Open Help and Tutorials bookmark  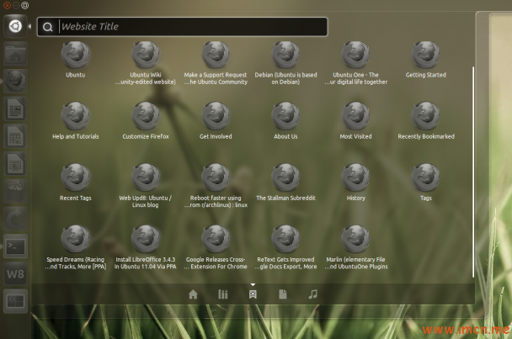[76, 121]
